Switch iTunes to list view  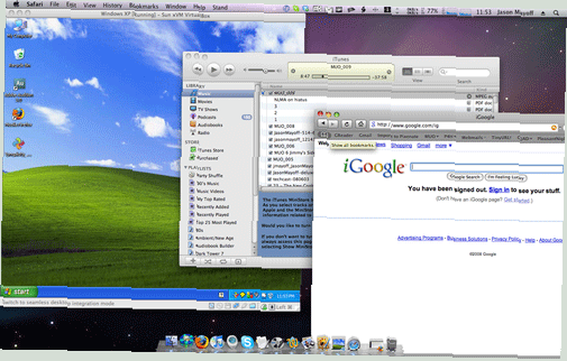point(408,71)
